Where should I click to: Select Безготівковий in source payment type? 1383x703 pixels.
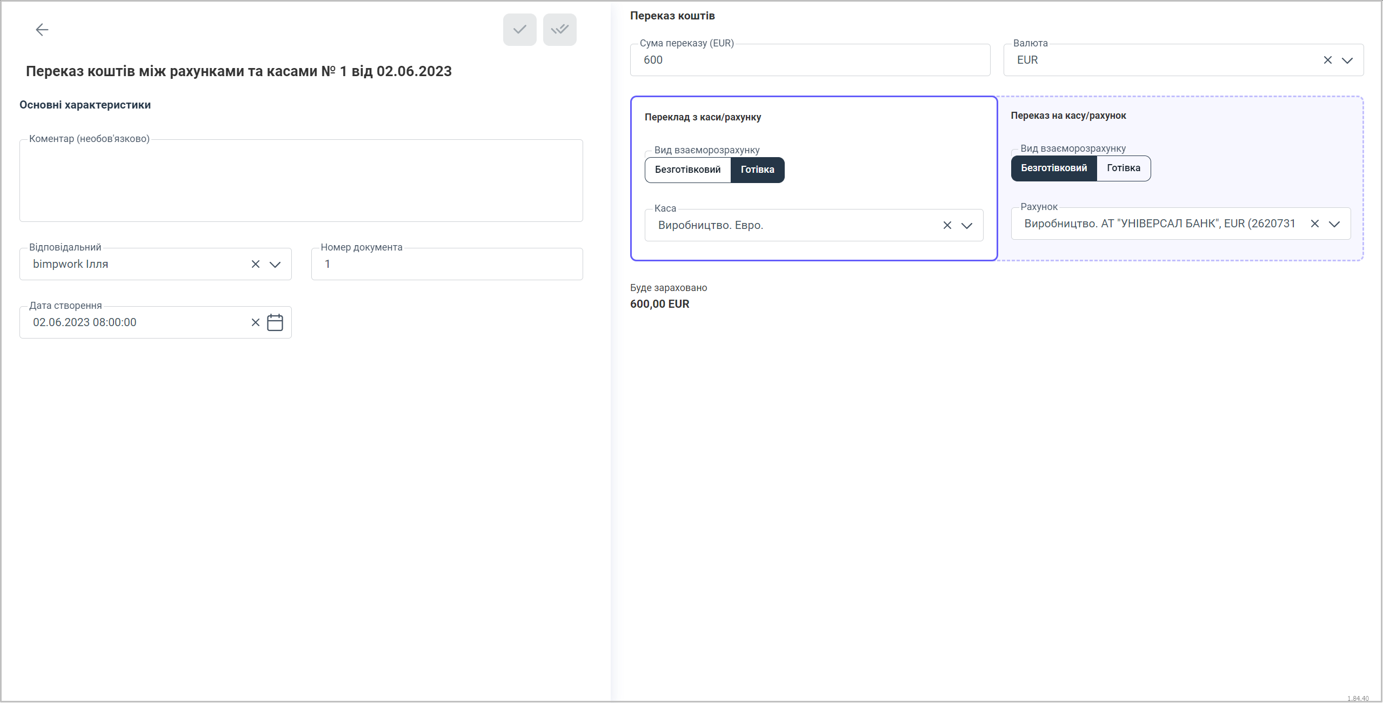coord(687,170)
